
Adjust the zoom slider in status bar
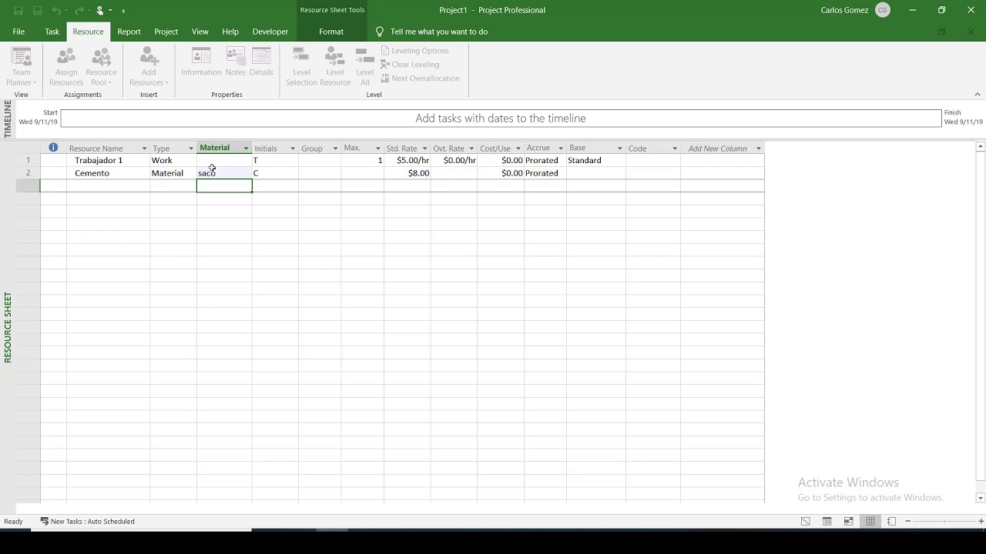(x=944, y=522)
